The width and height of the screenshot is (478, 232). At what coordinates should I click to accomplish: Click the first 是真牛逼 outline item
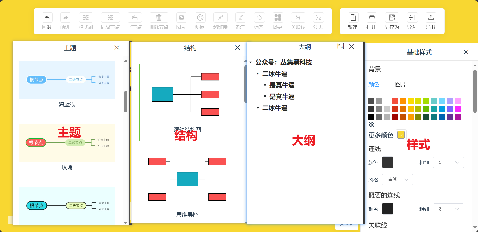pos(282,85)
